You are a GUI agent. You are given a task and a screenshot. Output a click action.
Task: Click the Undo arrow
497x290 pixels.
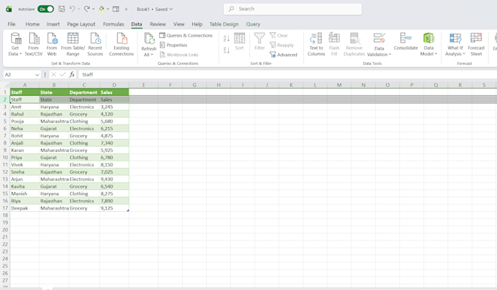pyautogui.click(x=72, y=9)
